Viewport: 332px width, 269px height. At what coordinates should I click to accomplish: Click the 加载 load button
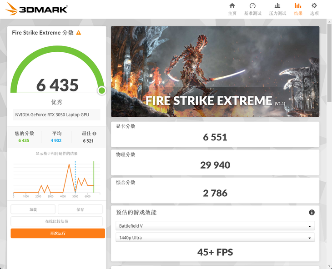click(x=33, y=209)
